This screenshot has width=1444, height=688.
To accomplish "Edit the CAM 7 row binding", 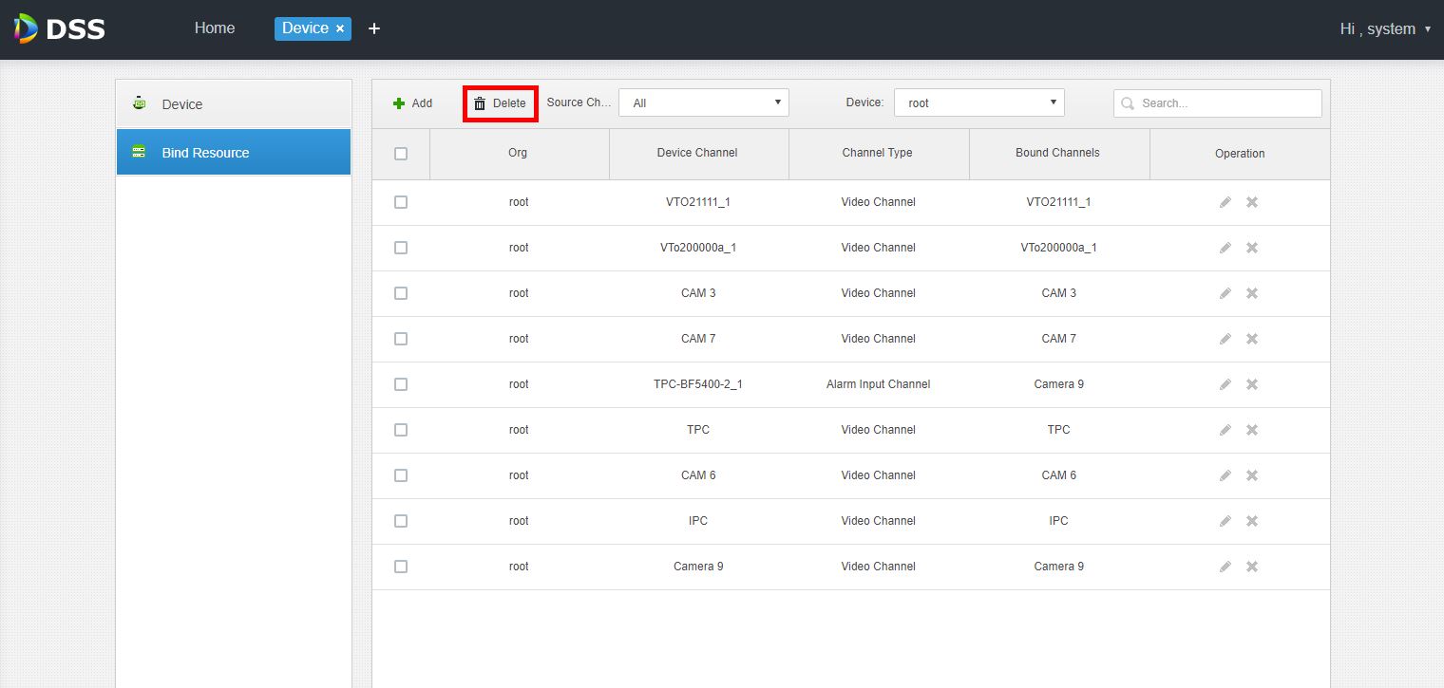I will [x=1225, y=339].
